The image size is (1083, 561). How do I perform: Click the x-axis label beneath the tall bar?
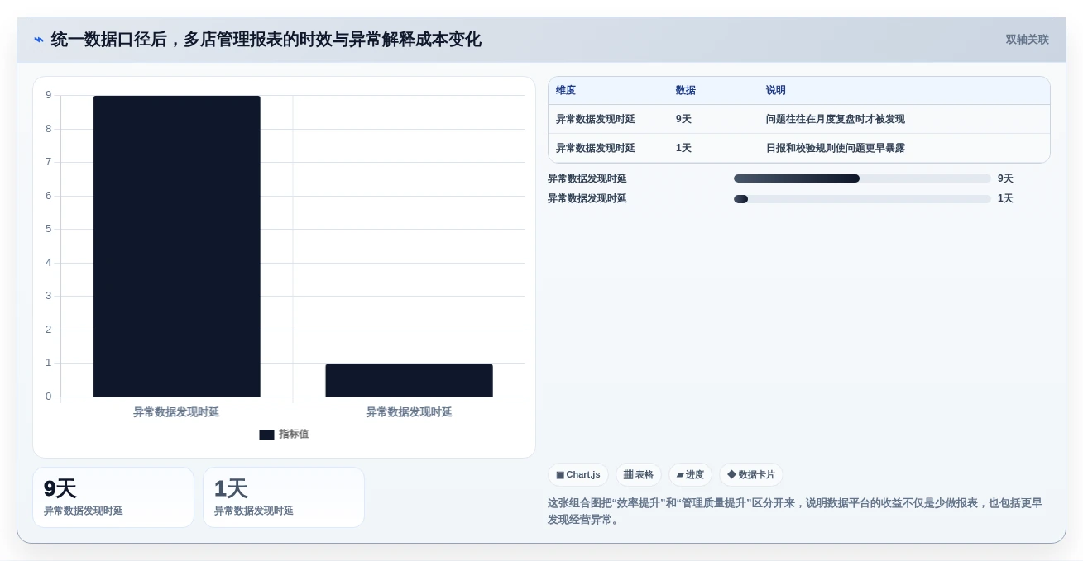[176, 412]
